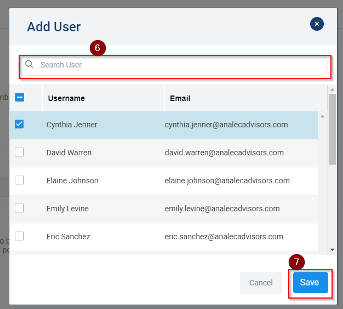Cancel adding the user
Image resolution: width=343 pixels, height=309 pixels.
pos(261,283)
